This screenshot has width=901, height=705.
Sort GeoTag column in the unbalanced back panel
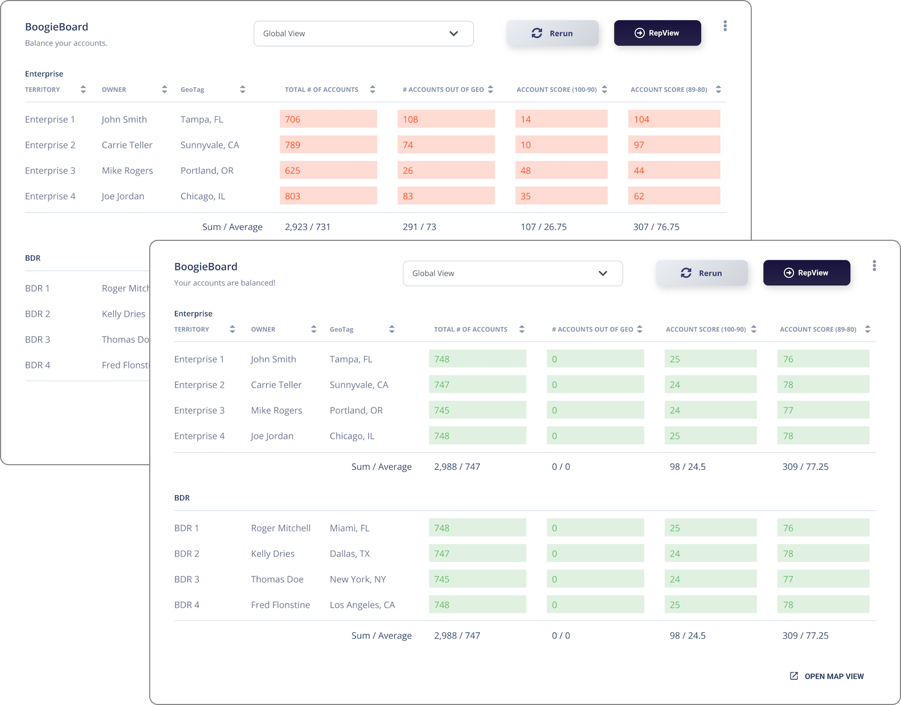point(242,90)
